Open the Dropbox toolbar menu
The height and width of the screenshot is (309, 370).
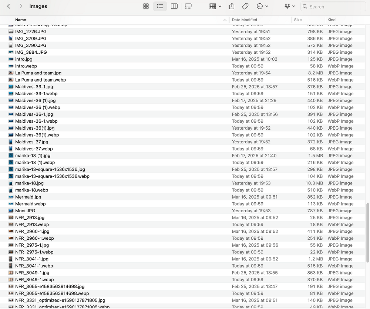290,6
